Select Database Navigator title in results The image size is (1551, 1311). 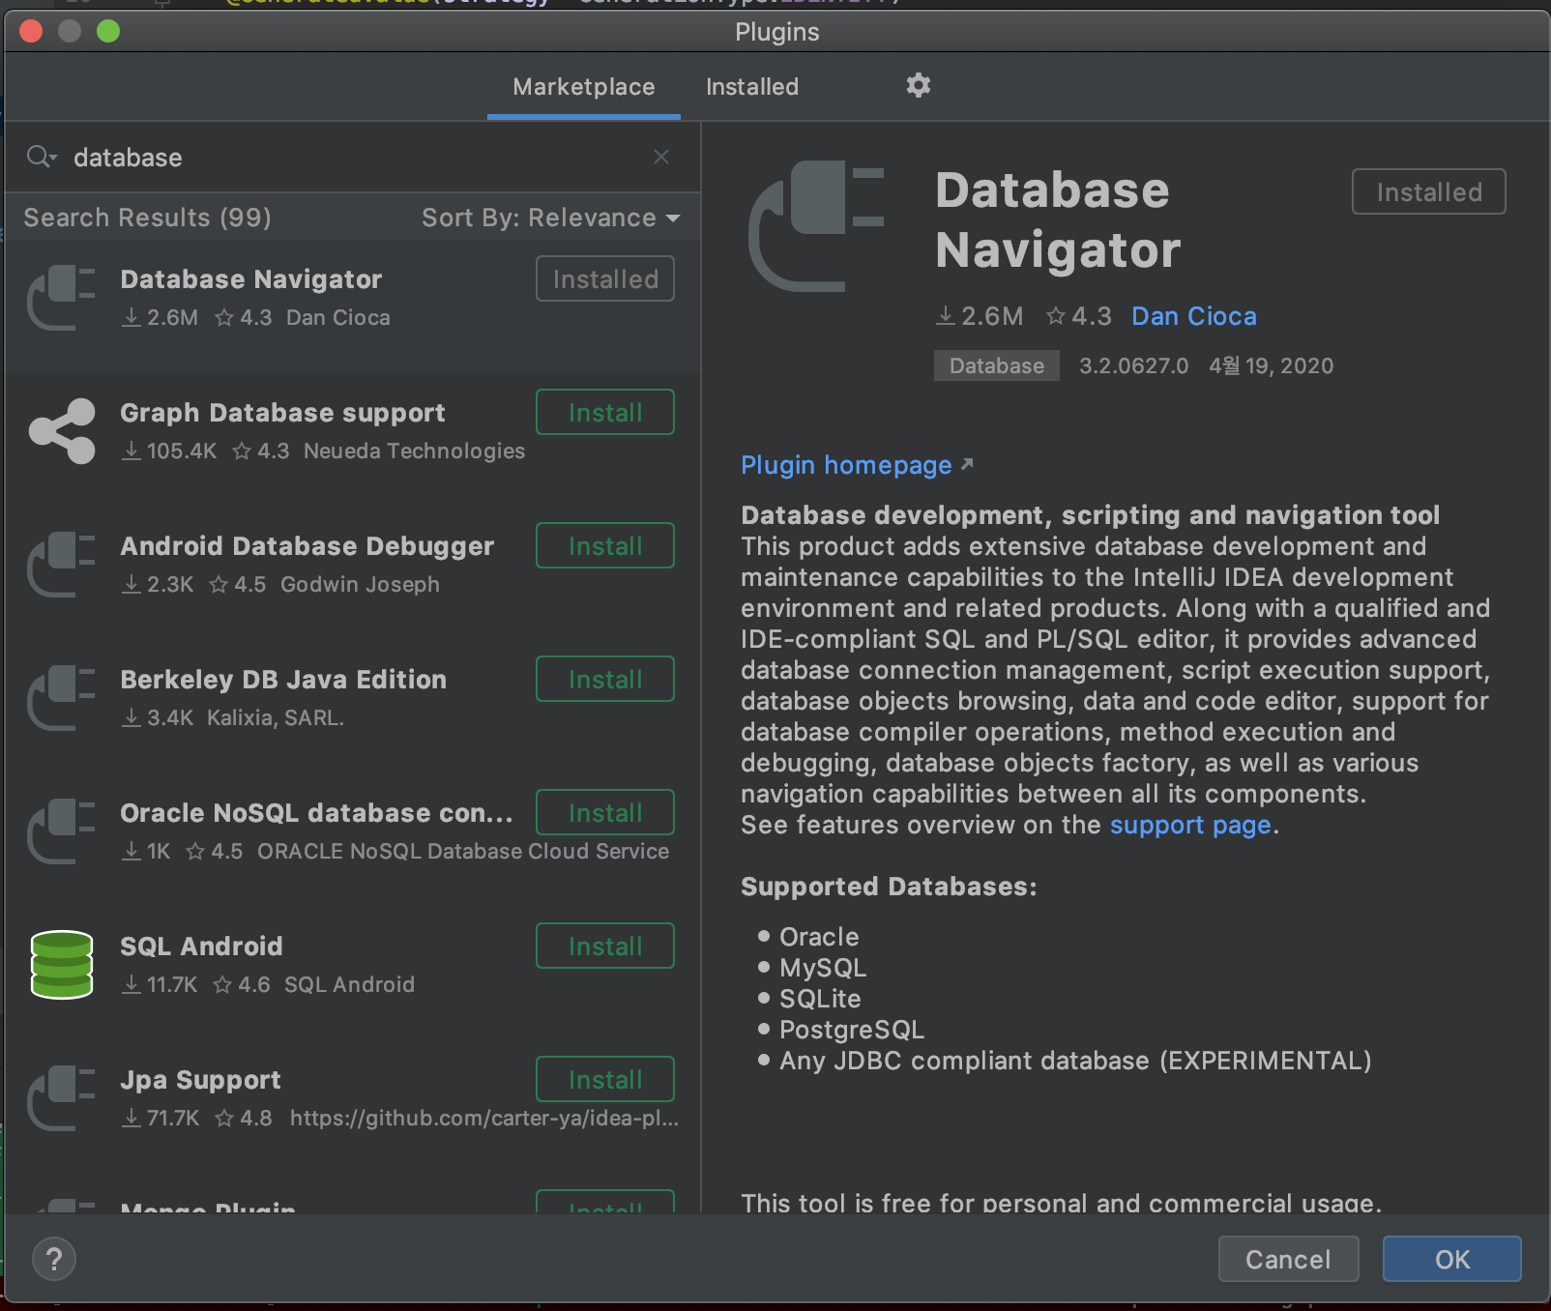tap(251, 279)
